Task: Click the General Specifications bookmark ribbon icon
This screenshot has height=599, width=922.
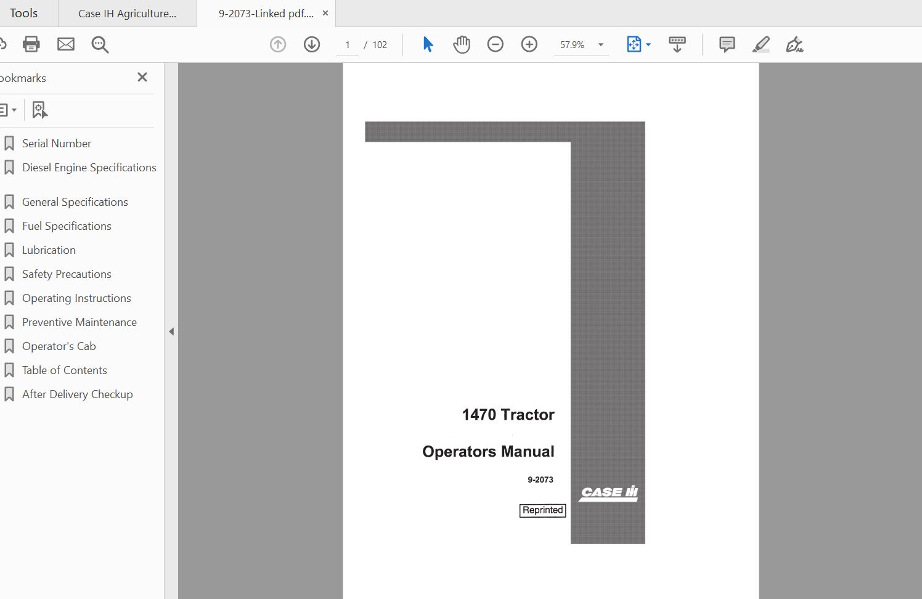Action: pyautogui.click(x=9, y=202)
